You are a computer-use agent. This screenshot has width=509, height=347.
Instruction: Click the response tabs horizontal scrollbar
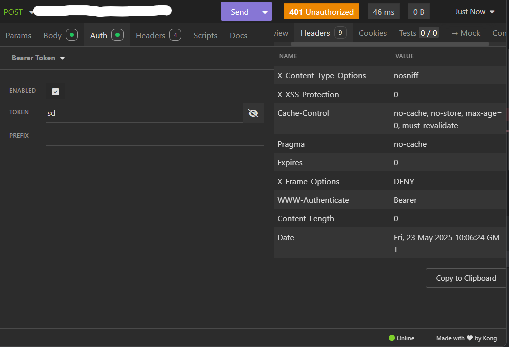390,44
